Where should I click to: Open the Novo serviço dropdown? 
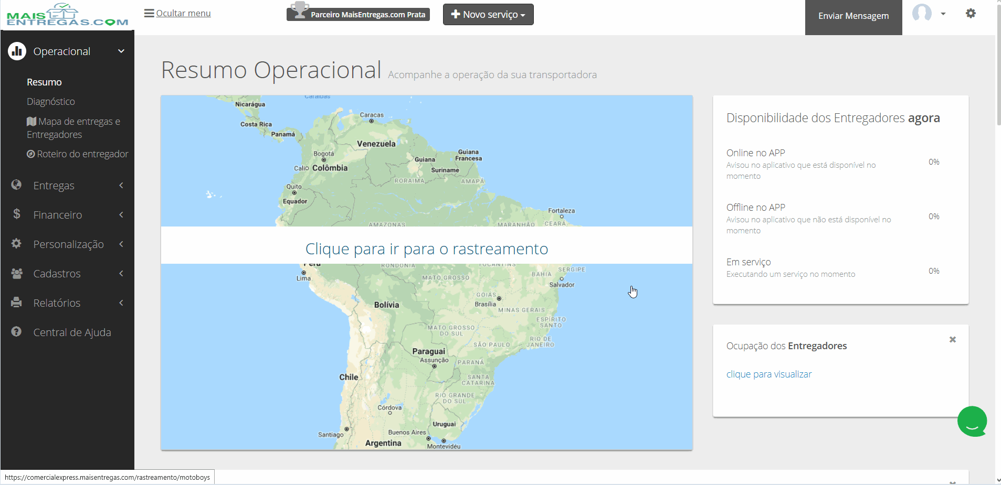coord(488,15)
